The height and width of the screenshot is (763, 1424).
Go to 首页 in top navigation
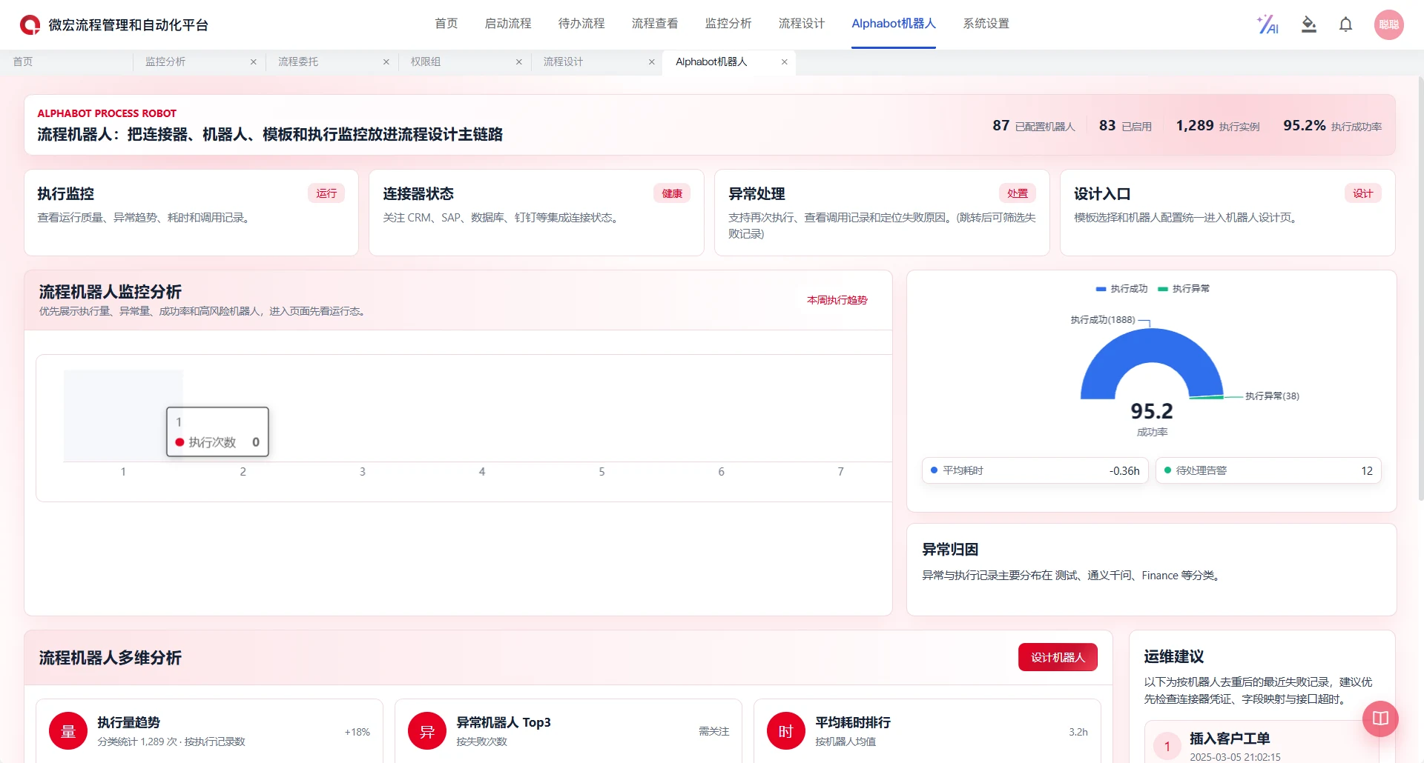(x=446, y=24)
